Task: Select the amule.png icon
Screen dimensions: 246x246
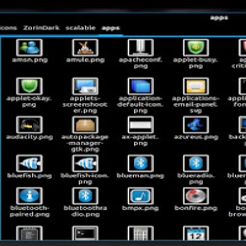Action: (85, 47)
